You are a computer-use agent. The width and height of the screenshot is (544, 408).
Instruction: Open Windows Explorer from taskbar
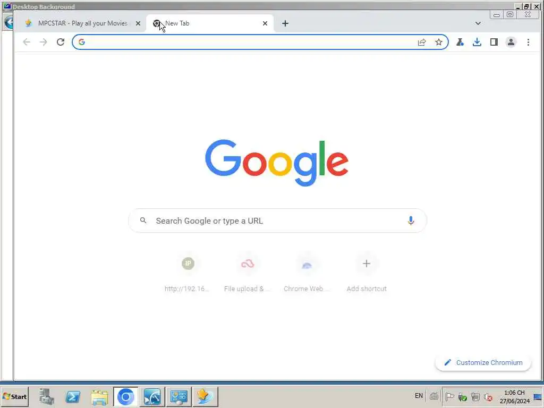tap(99, 396)
